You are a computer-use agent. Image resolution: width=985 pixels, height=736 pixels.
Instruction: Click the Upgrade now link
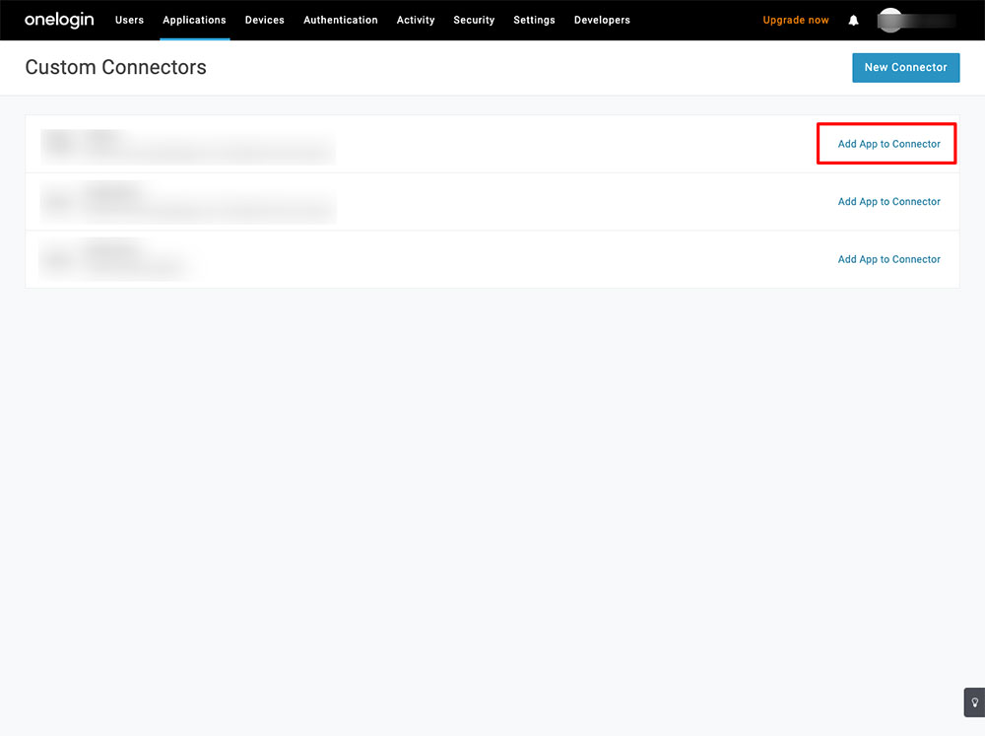(796, 20)
